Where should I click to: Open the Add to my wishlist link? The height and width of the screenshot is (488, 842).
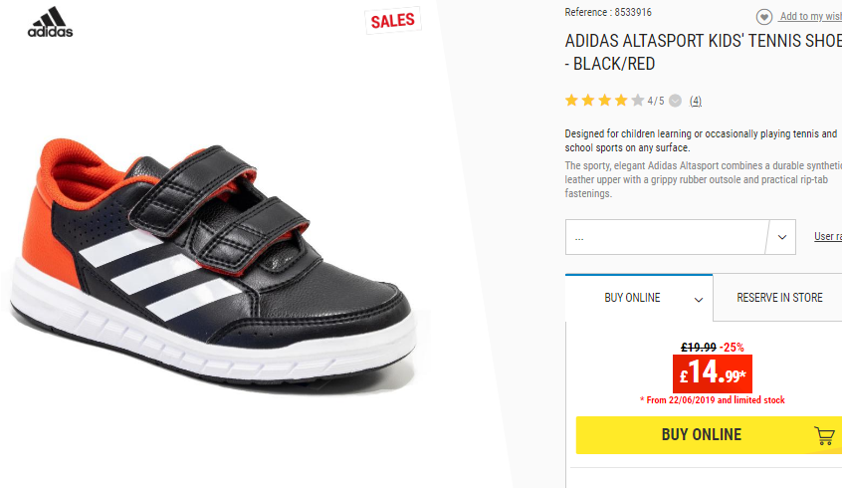click(811, 16)
